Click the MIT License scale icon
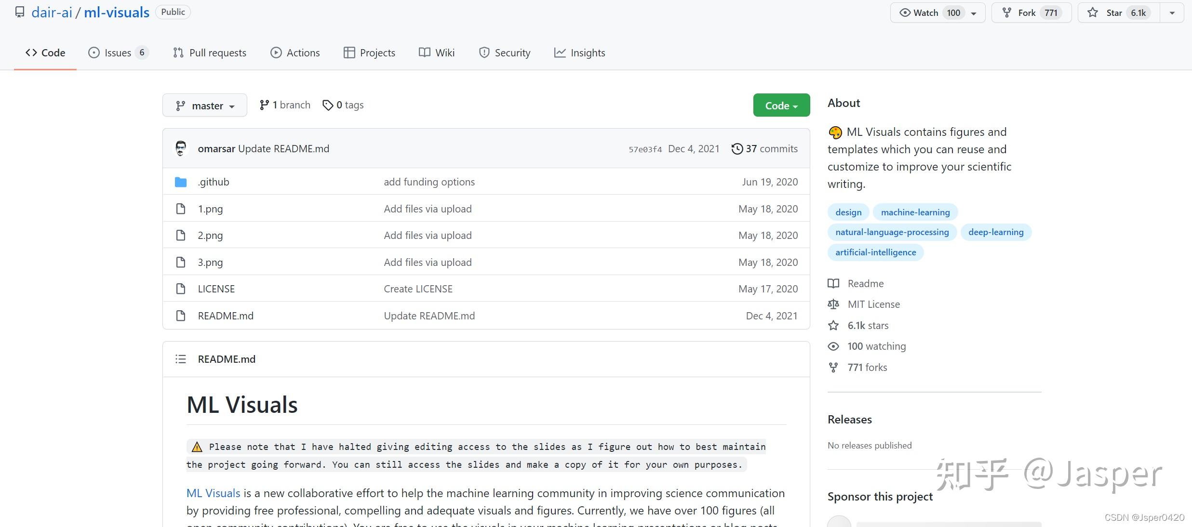Screen dimensions: 1192x527 (833, 304)
